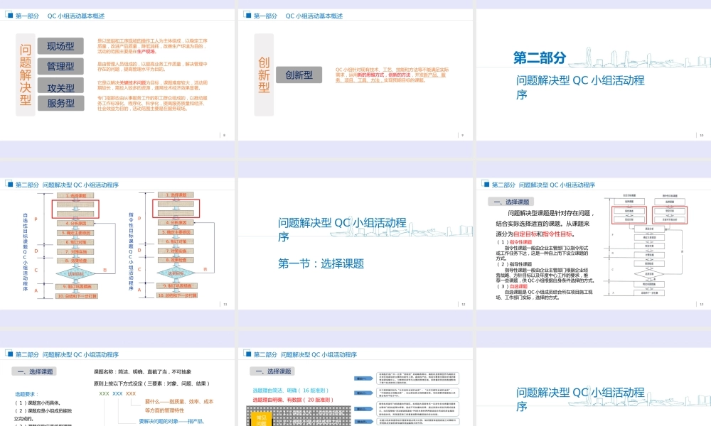711x426 pixels.
Task: Select the 攻关型 box on slide 8
Action: 60,86
